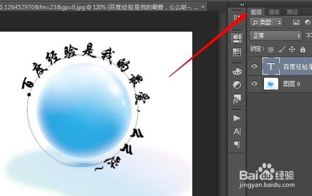Viewport: 312px width, 196px height.
Task: Open the 类型 filter type dropdown
Action: (266, 22)
